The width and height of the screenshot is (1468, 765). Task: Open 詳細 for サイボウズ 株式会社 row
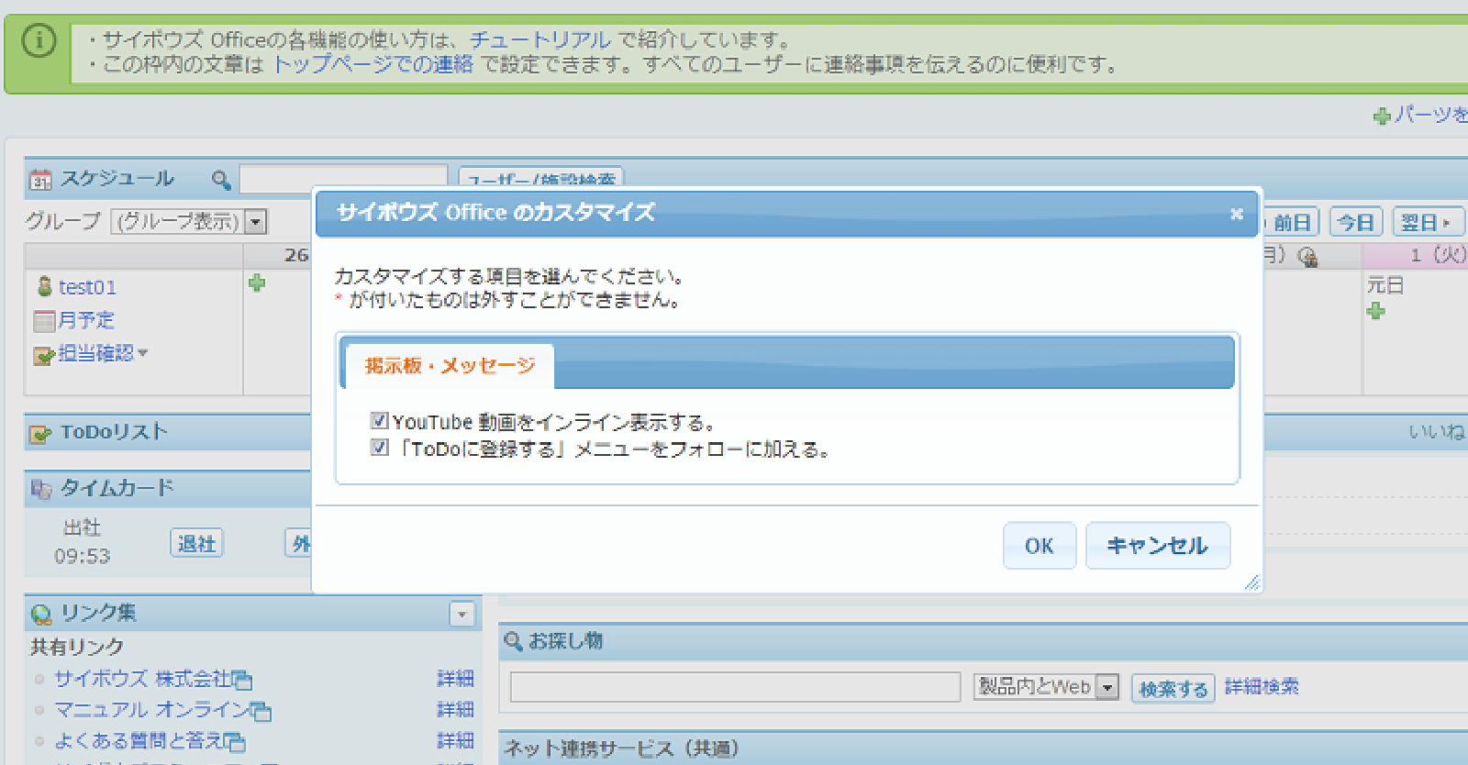point(455,679)
